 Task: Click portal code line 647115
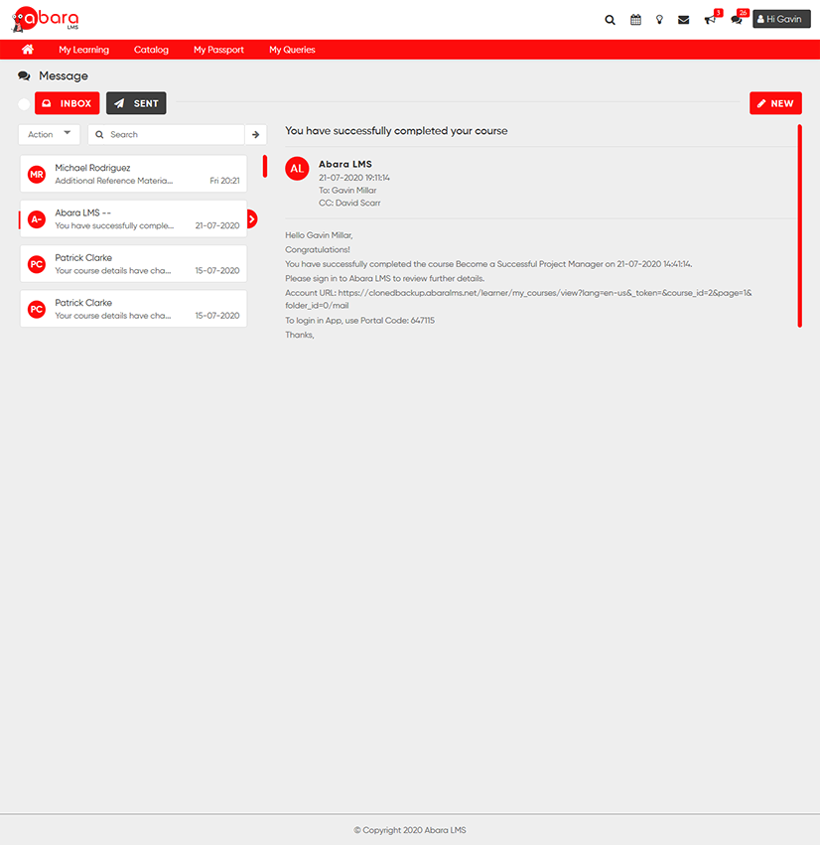click(x=360, y=320)
